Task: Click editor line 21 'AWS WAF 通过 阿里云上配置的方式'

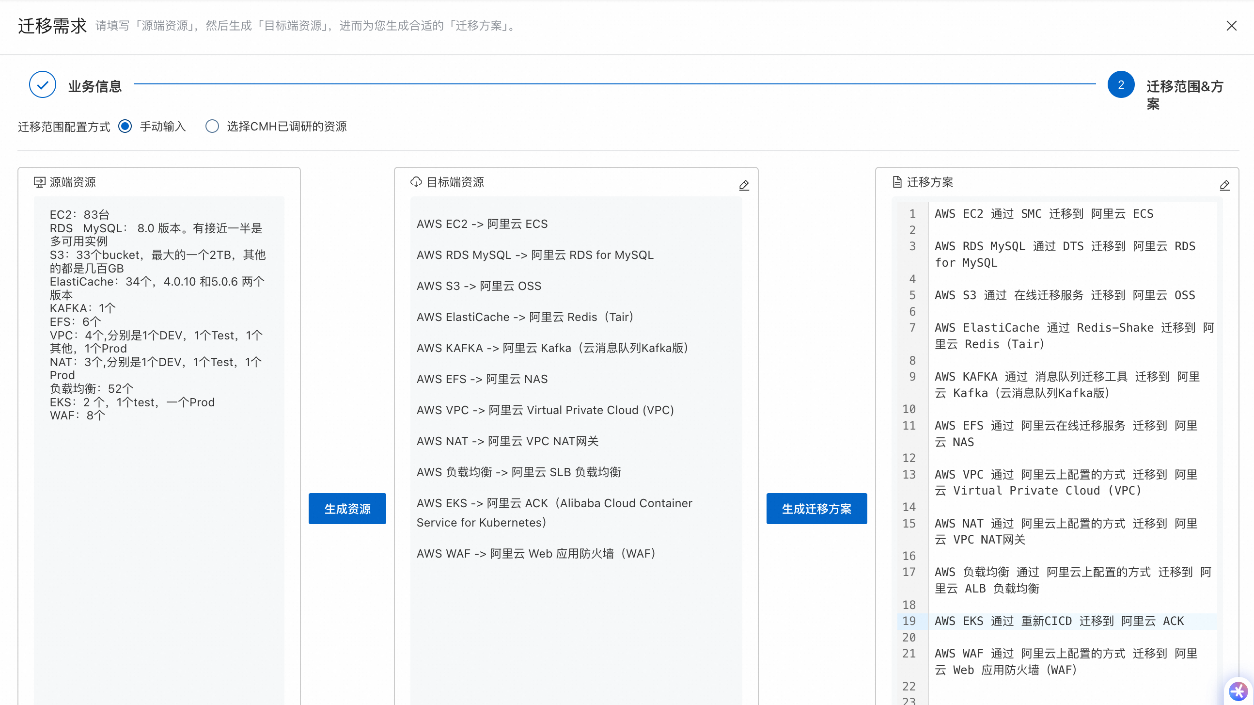Action: coord(1066,661)
